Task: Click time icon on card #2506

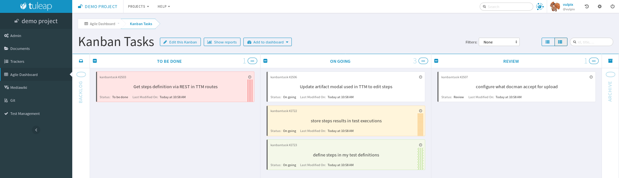Action: 420,77
